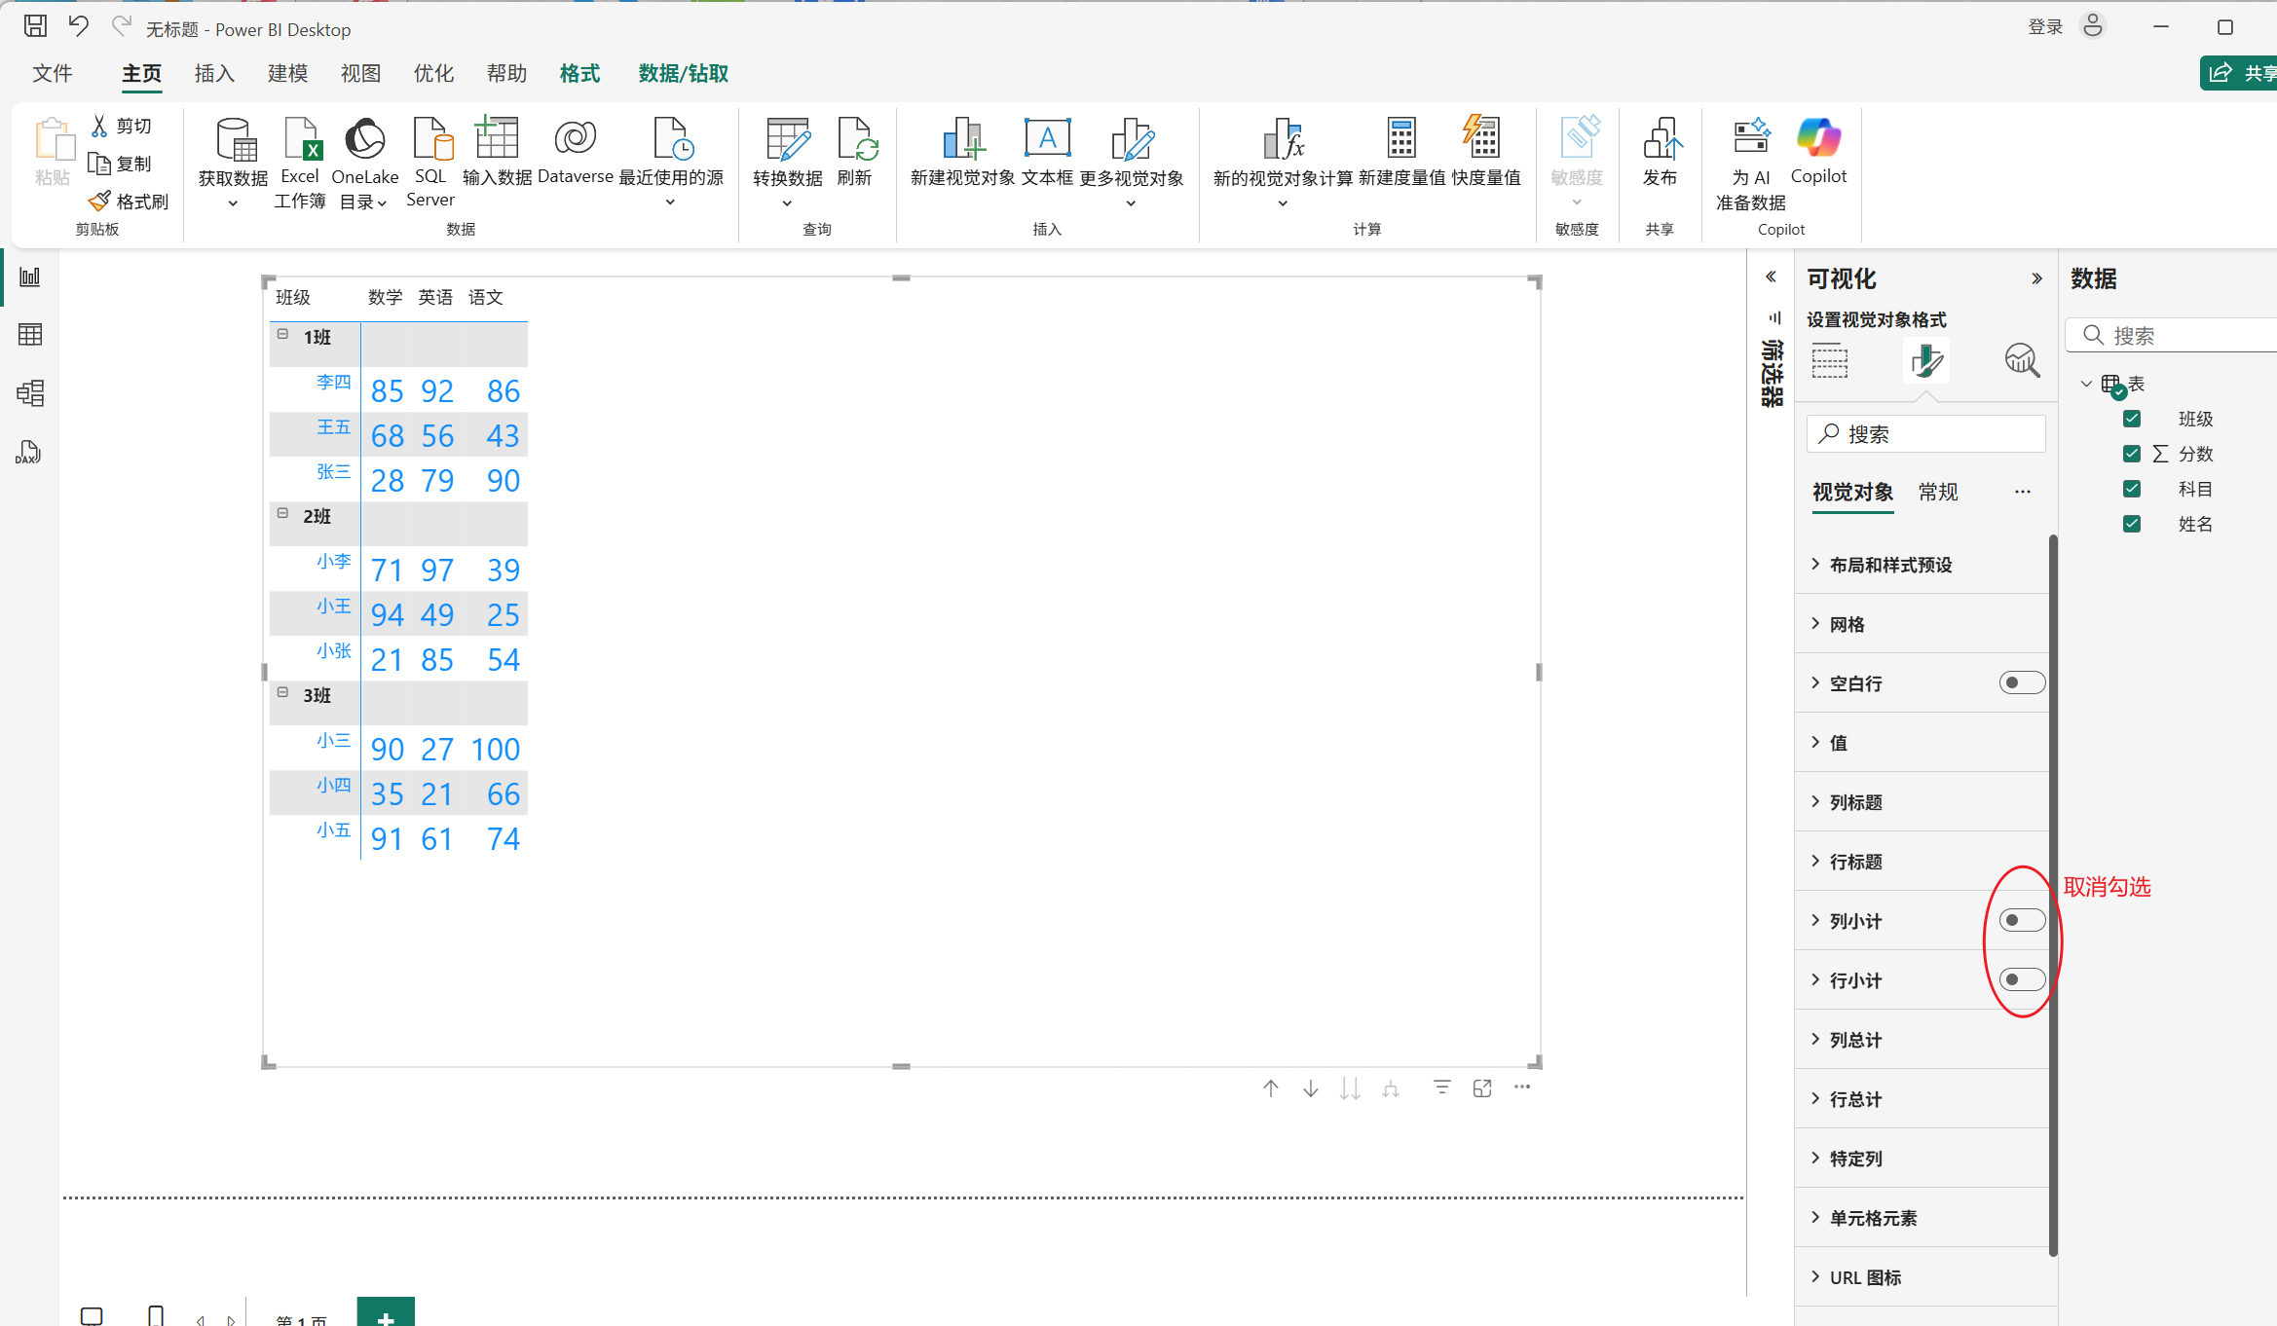Toggle the 空白行 switch

(2022, 682)
